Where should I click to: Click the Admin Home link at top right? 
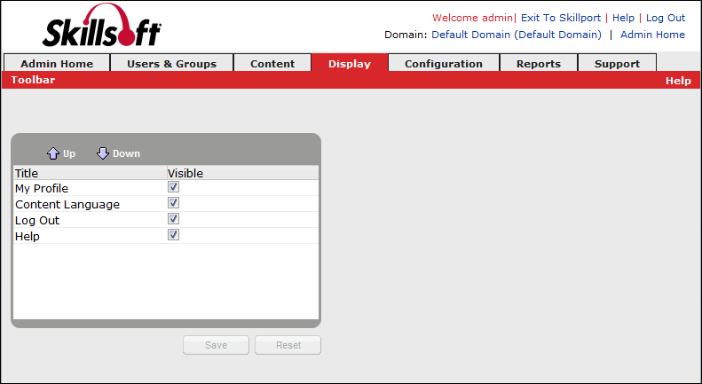652,35
